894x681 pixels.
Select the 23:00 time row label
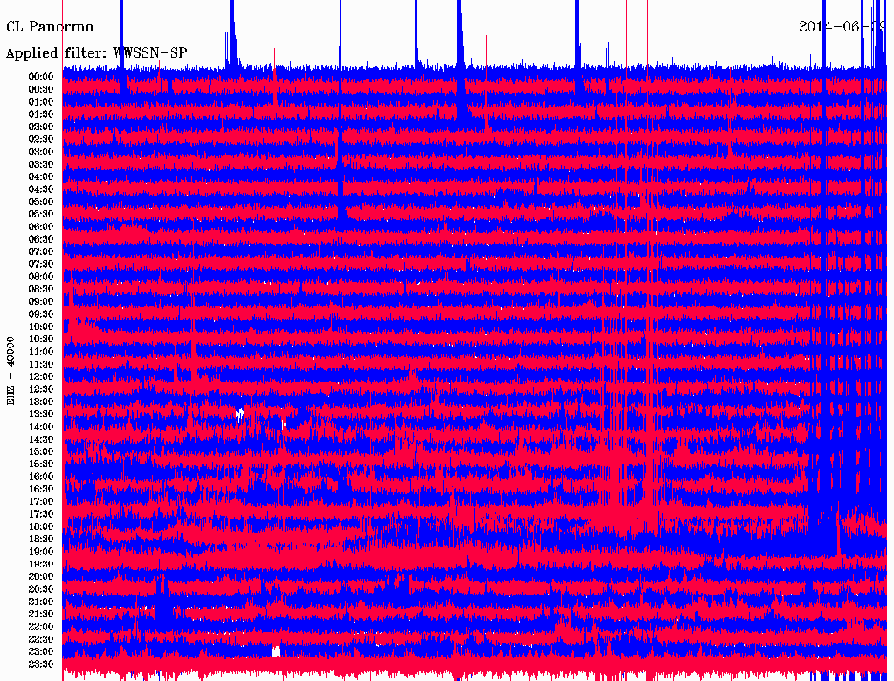[41, 651]
